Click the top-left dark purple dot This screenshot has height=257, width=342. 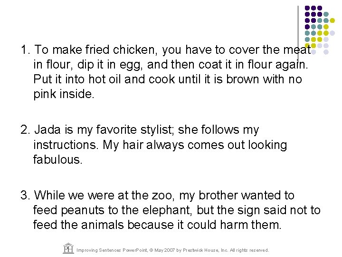point(307,8)
